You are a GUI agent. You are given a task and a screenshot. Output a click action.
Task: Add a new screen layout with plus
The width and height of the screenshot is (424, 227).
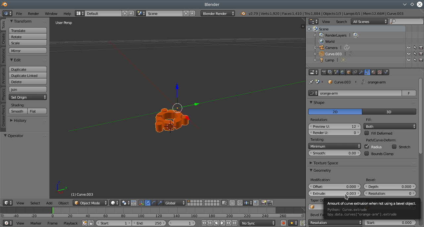(x=125, y=14)
